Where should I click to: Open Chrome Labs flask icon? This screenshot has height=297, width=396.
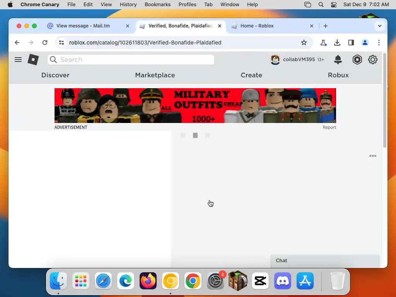pyautogui.click(x=323, y=43)
